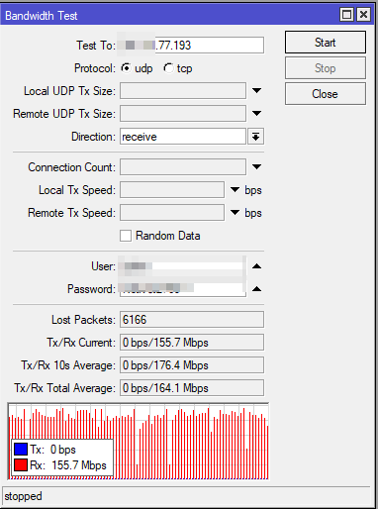Click the Connection Count field
This screenshot has width=378, height=509.
click(183, 166)
